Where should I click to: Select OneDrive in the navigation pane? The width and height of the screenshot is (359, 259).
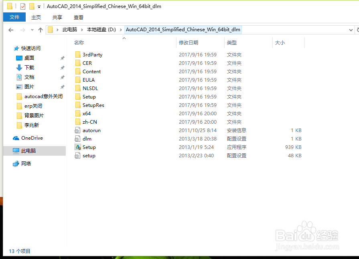(x=32, y=138)
